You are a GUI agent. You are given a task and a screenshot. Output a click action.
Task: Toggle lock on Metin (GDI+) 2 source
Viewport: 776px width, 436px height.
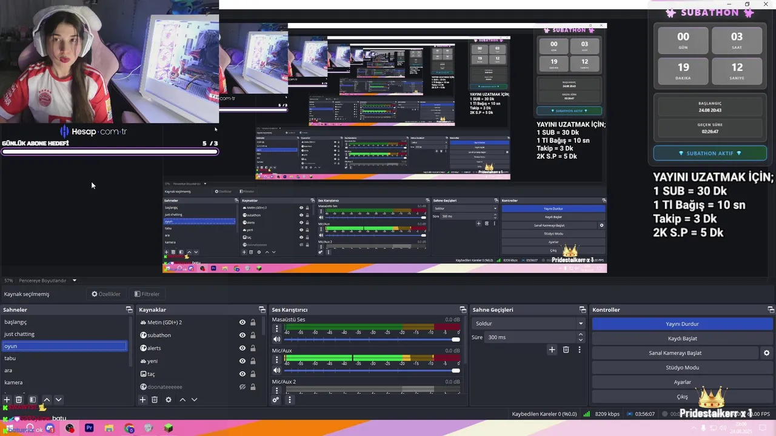253,322
